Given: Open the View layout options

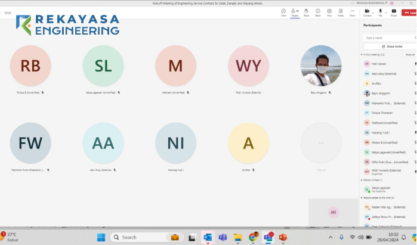Looking at the screenshot, I should pos(329,12).
